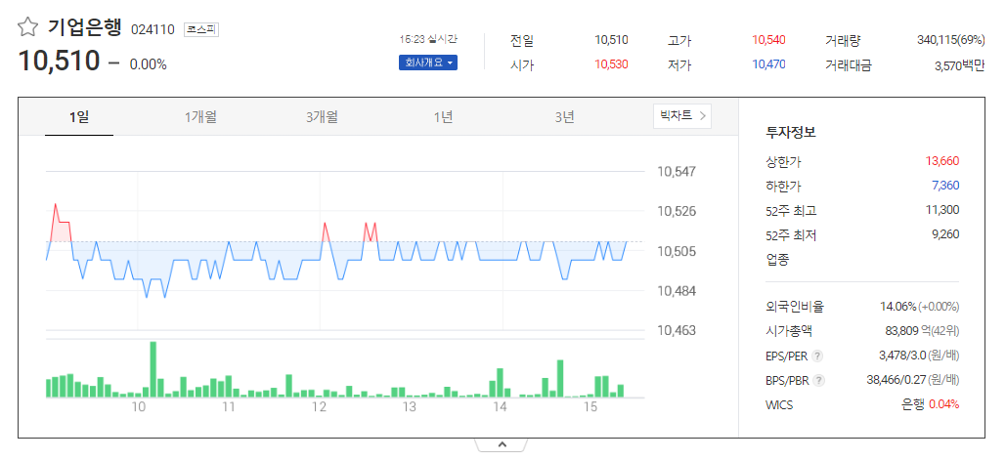Click the 외국인비율 value 14.06%
Screen dimensions: 1006x461
898,307
